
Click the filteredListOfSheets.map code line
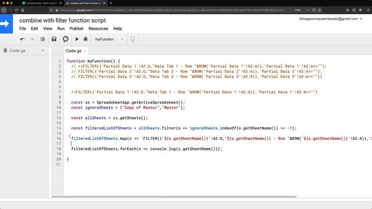(x=221, y=139)
